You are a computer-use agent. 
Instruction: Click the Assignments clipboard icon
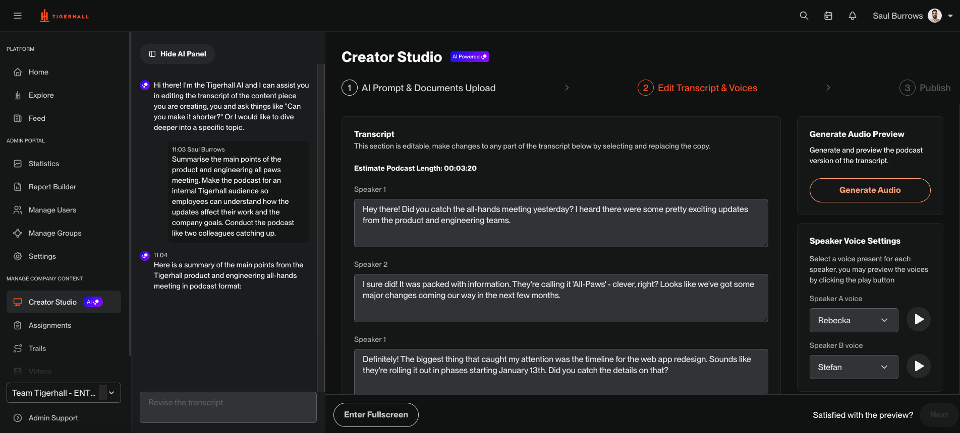[x=18, y=325]
